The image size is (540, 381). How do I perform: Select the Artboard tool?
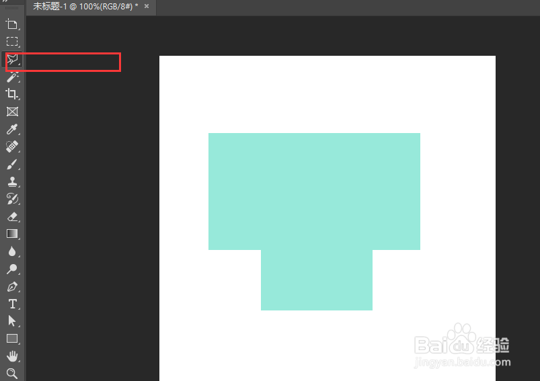point(12,24)
